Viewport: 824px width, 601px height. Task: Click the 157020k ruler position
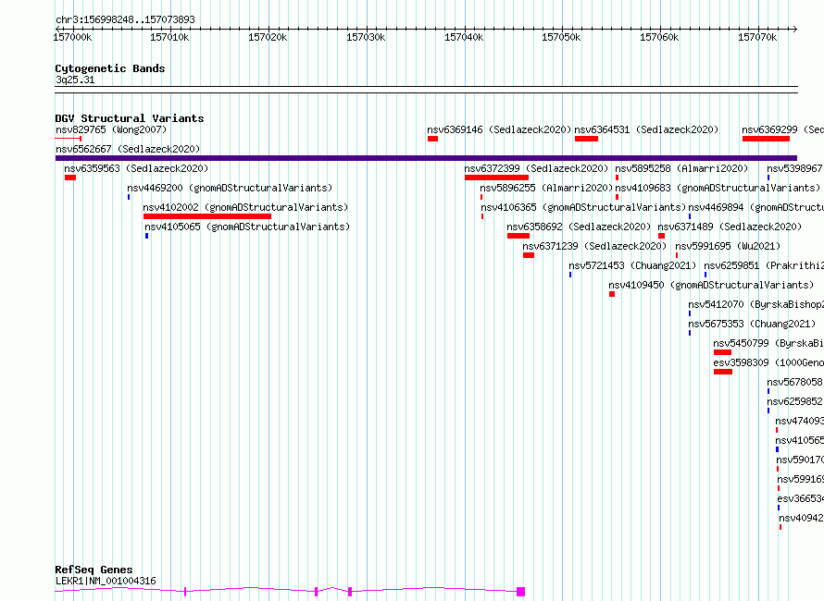268,37
